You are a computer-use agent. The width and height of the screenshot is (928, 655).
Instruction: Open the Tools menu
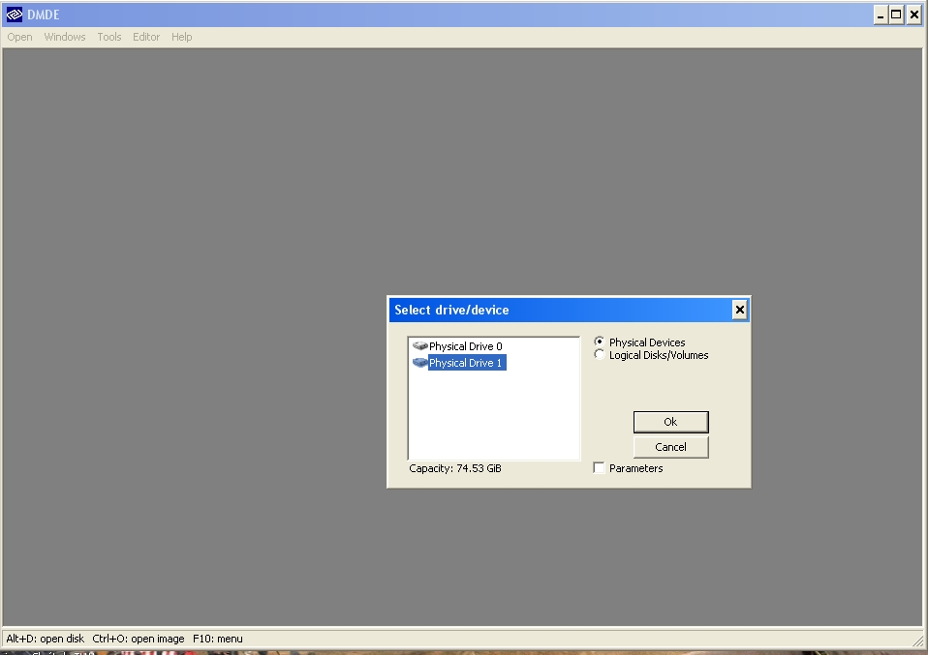click(x=108, y=37)
